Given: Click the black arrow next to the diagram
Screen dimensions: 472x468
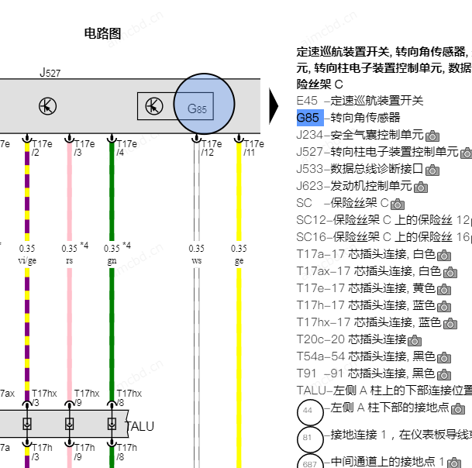Looking at the screenshot, I should point(274,106).
